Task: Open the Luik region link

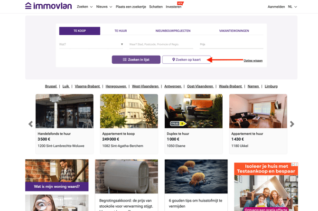Action: click(x=66, y=86)
